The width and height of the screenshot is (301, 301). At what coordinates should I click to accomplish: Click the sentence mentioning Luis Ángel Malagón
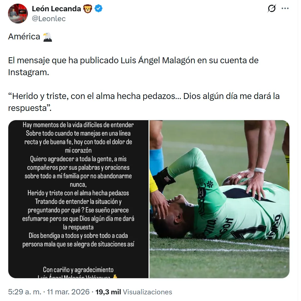(133, 66)
